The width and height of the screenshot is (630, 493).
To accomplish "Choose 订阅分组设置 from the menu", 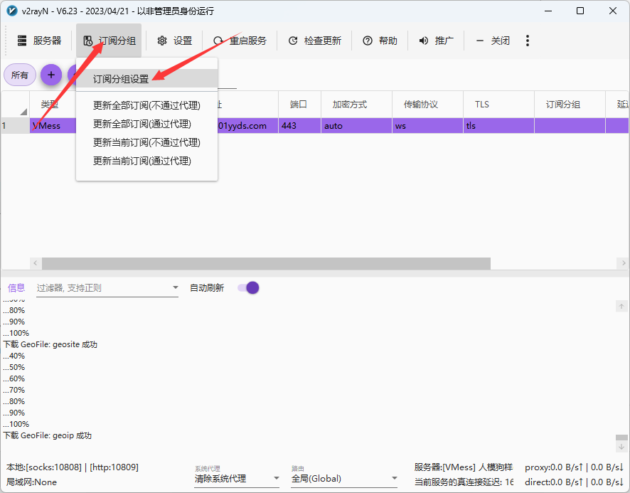I will click(x=146, y=79).
